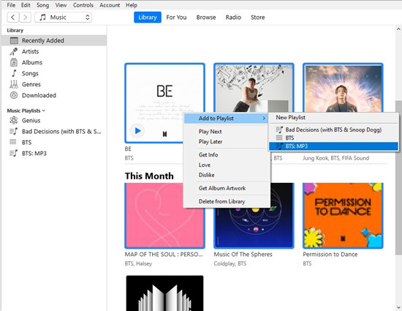402x311 pixels.
Task: Choose Play Later from context menu
Action: [227, 142]
